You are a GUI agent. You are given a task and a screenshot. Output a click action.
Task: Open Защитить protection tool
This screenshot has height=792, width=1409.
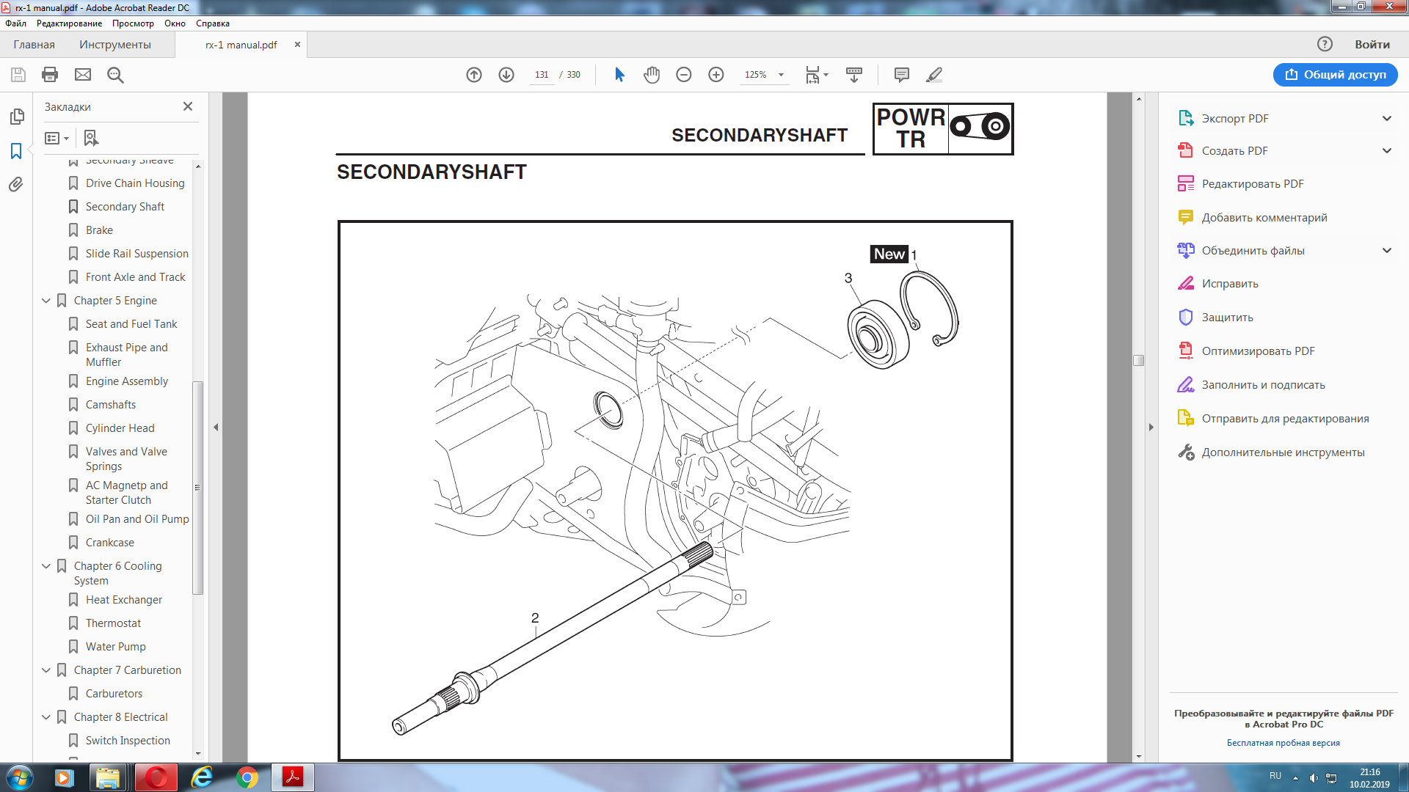pos(1227,317)
